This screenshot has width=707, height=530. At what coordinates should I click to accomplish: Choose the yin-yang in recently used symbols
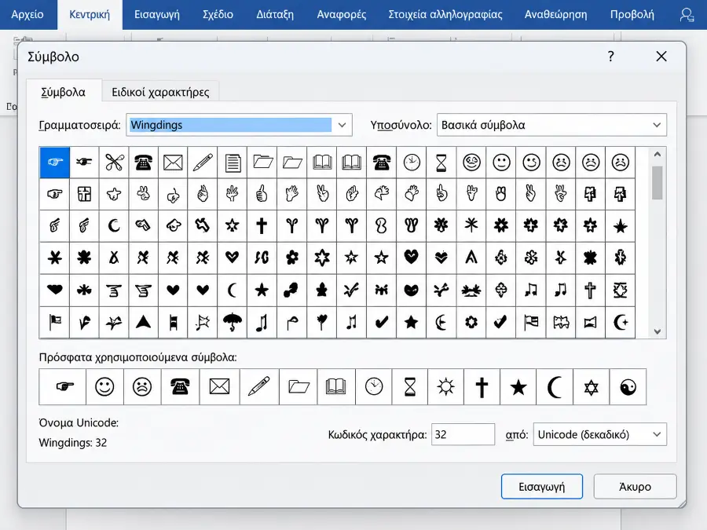628,386
